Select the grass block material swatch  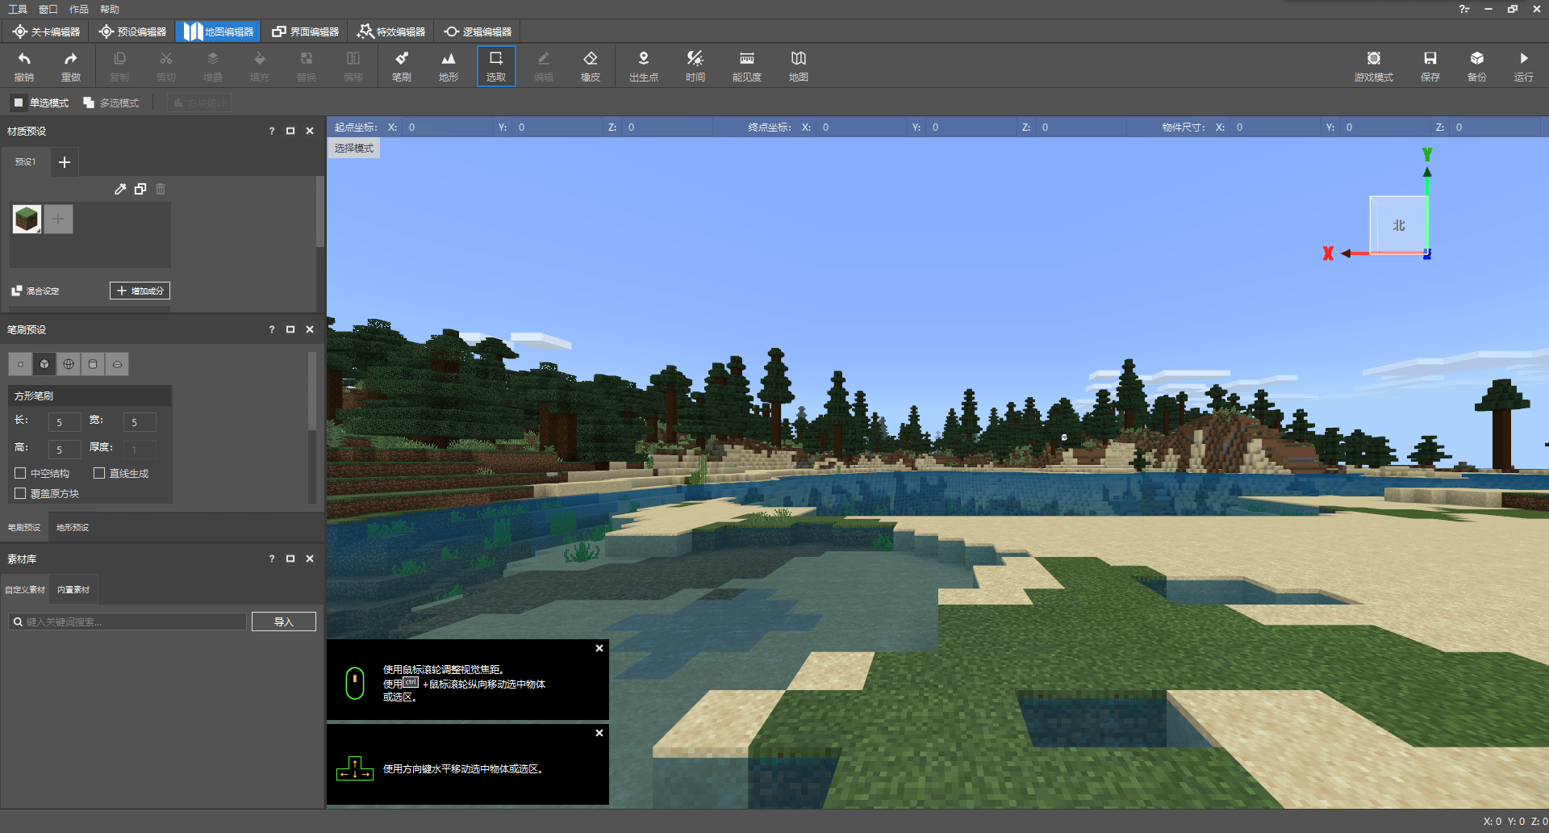coord(27,219)
